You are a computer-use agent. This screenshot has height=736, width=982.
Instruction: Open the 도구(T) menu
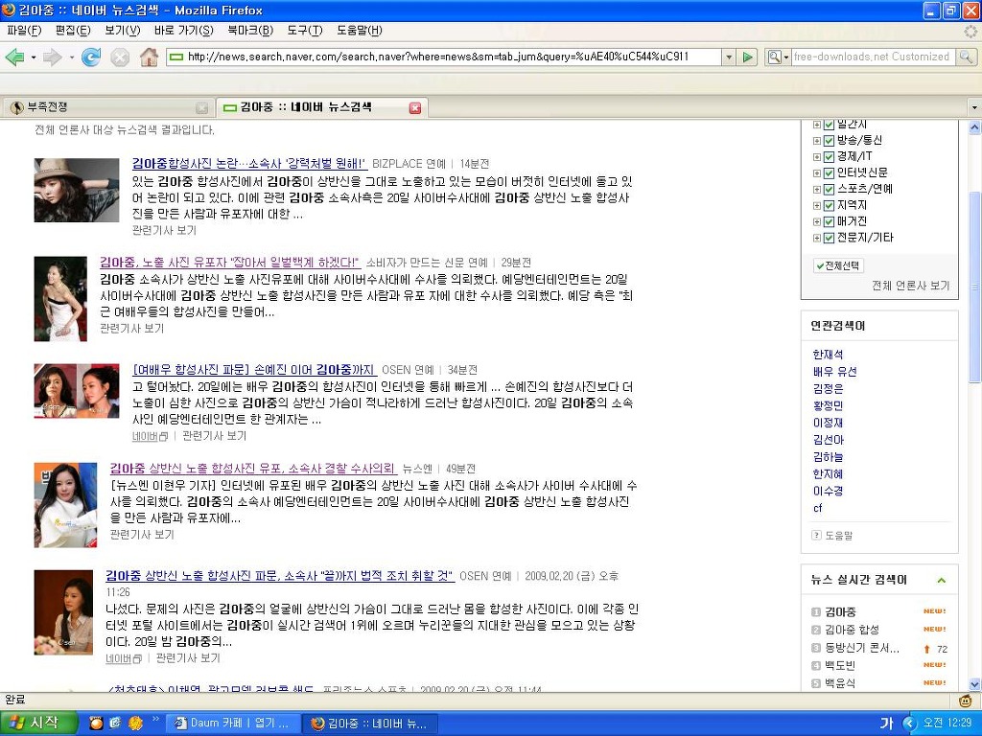304,30
